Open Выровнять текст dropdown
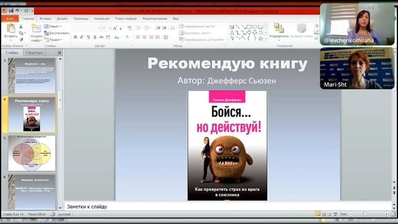 coord(195,33)
